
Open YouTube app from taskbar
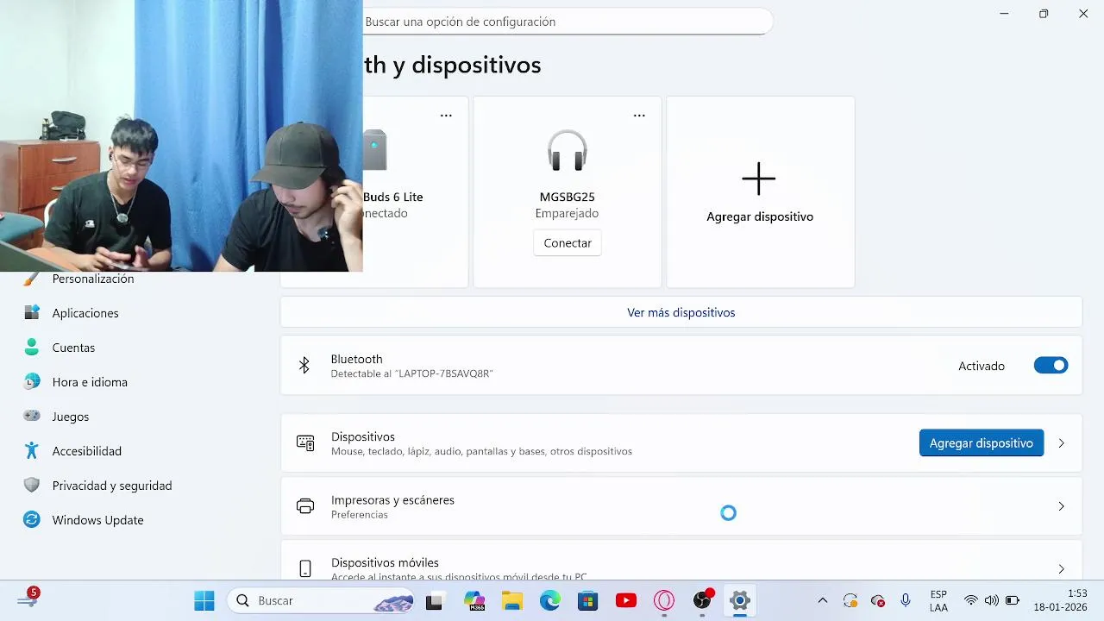coord(626,600)
